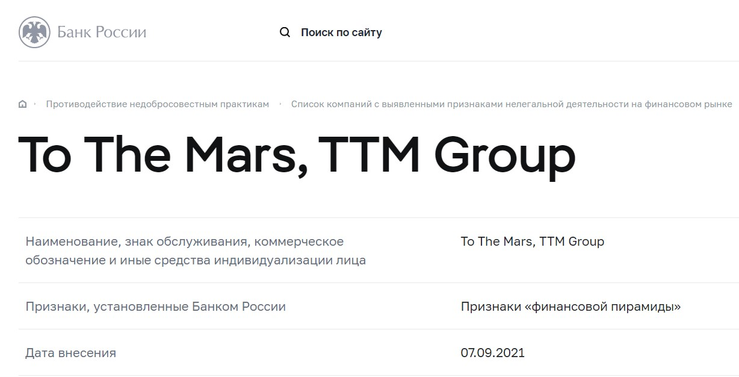Click «Признаки, установленные Банком России» row label

[155, 307]
